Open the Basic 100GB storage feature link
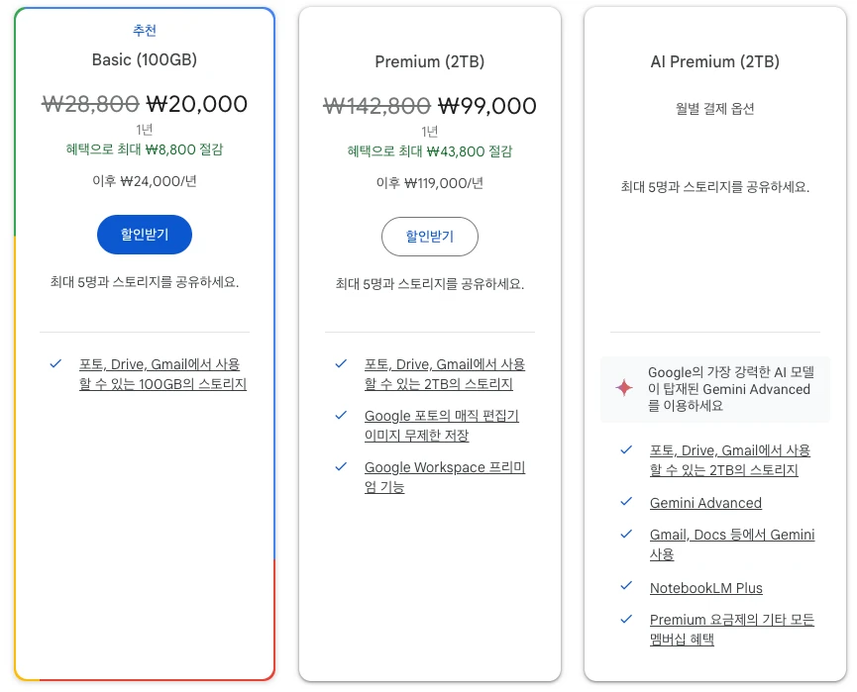 click(162, 374)
